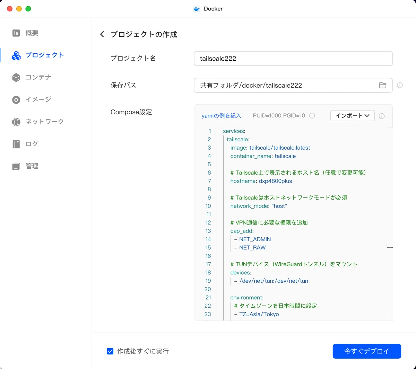
Task: Click the 'cap_add:' line
Action: [x=242, y=231]
